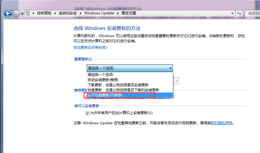Select 从不检查更新(不推荐) option

(130, 95)
